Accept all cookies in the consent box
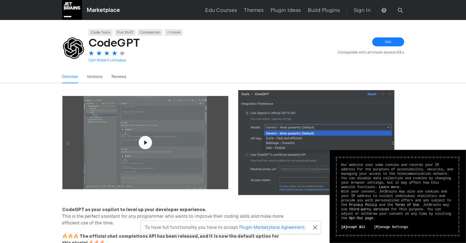This screenshot has height=243, width=466. pos(353,227)
